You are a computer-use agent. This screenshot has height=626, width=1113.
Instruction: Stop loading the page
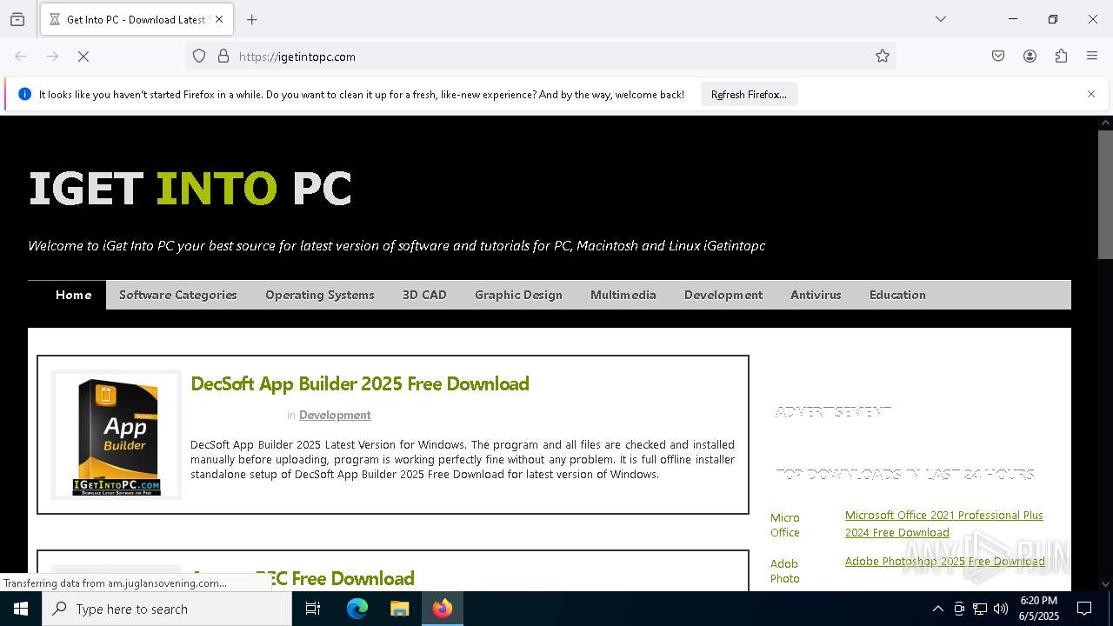click(x=83, y=57)
